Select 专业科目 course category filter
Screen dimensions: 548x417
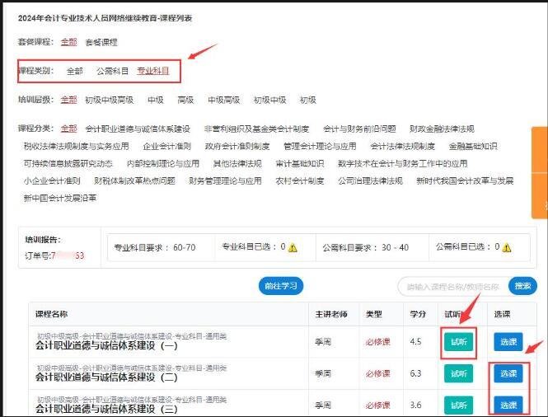pos(153,71)
